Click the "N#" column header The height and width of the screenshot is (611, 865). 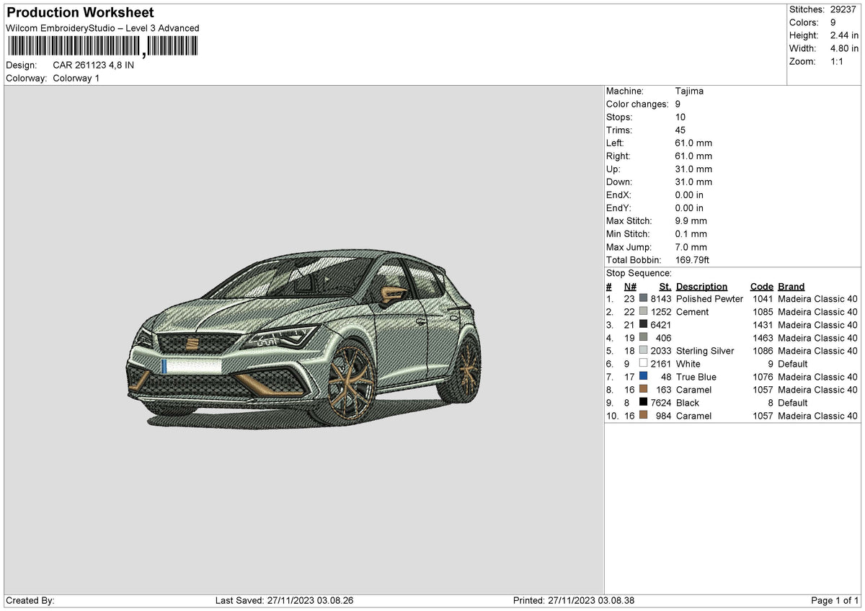pos(629,287)
